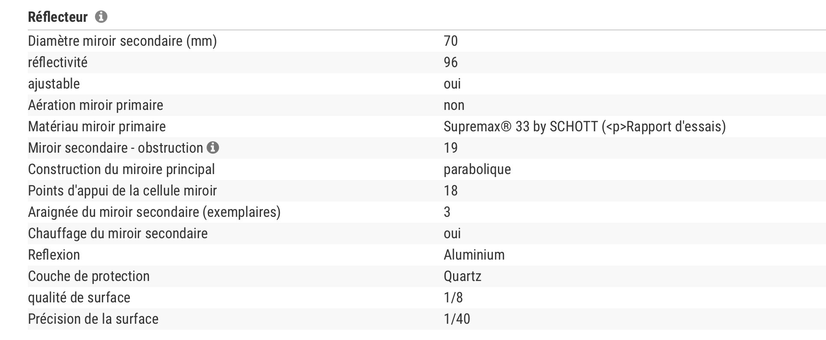Viewport: 826px width, 340px height.
Task: Click the info icon after "Miroir secondaire - obstruction"
Action: pyautogui.click(x=213, y=148)
